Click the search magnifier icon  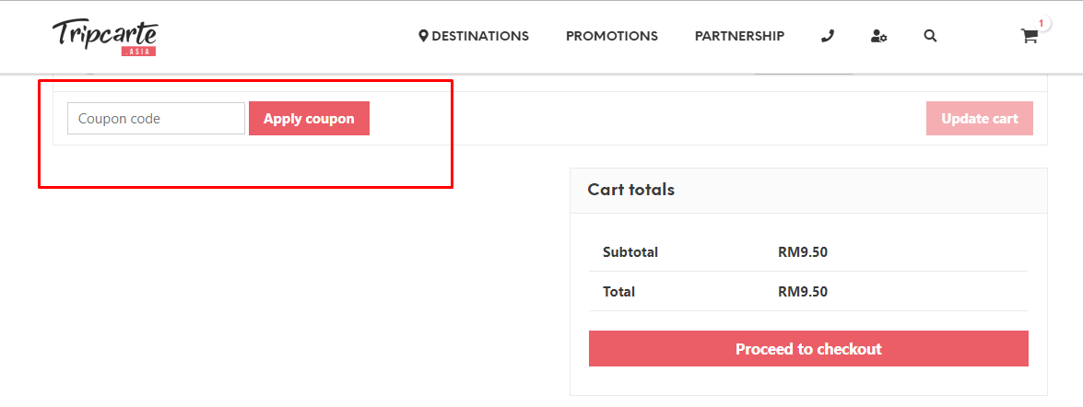930,36
